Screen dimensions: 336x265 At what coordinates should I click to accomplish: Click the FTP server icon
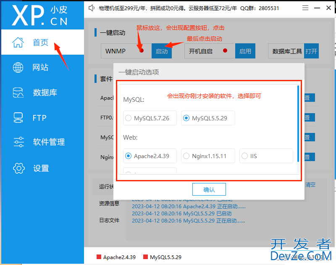pyautogui.click(x=18, y=118)
